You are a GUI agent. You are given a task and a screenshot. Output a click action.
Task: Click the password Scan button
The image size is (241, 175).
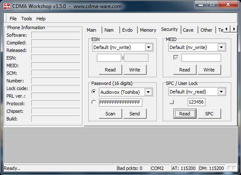(x=110, y=114)
